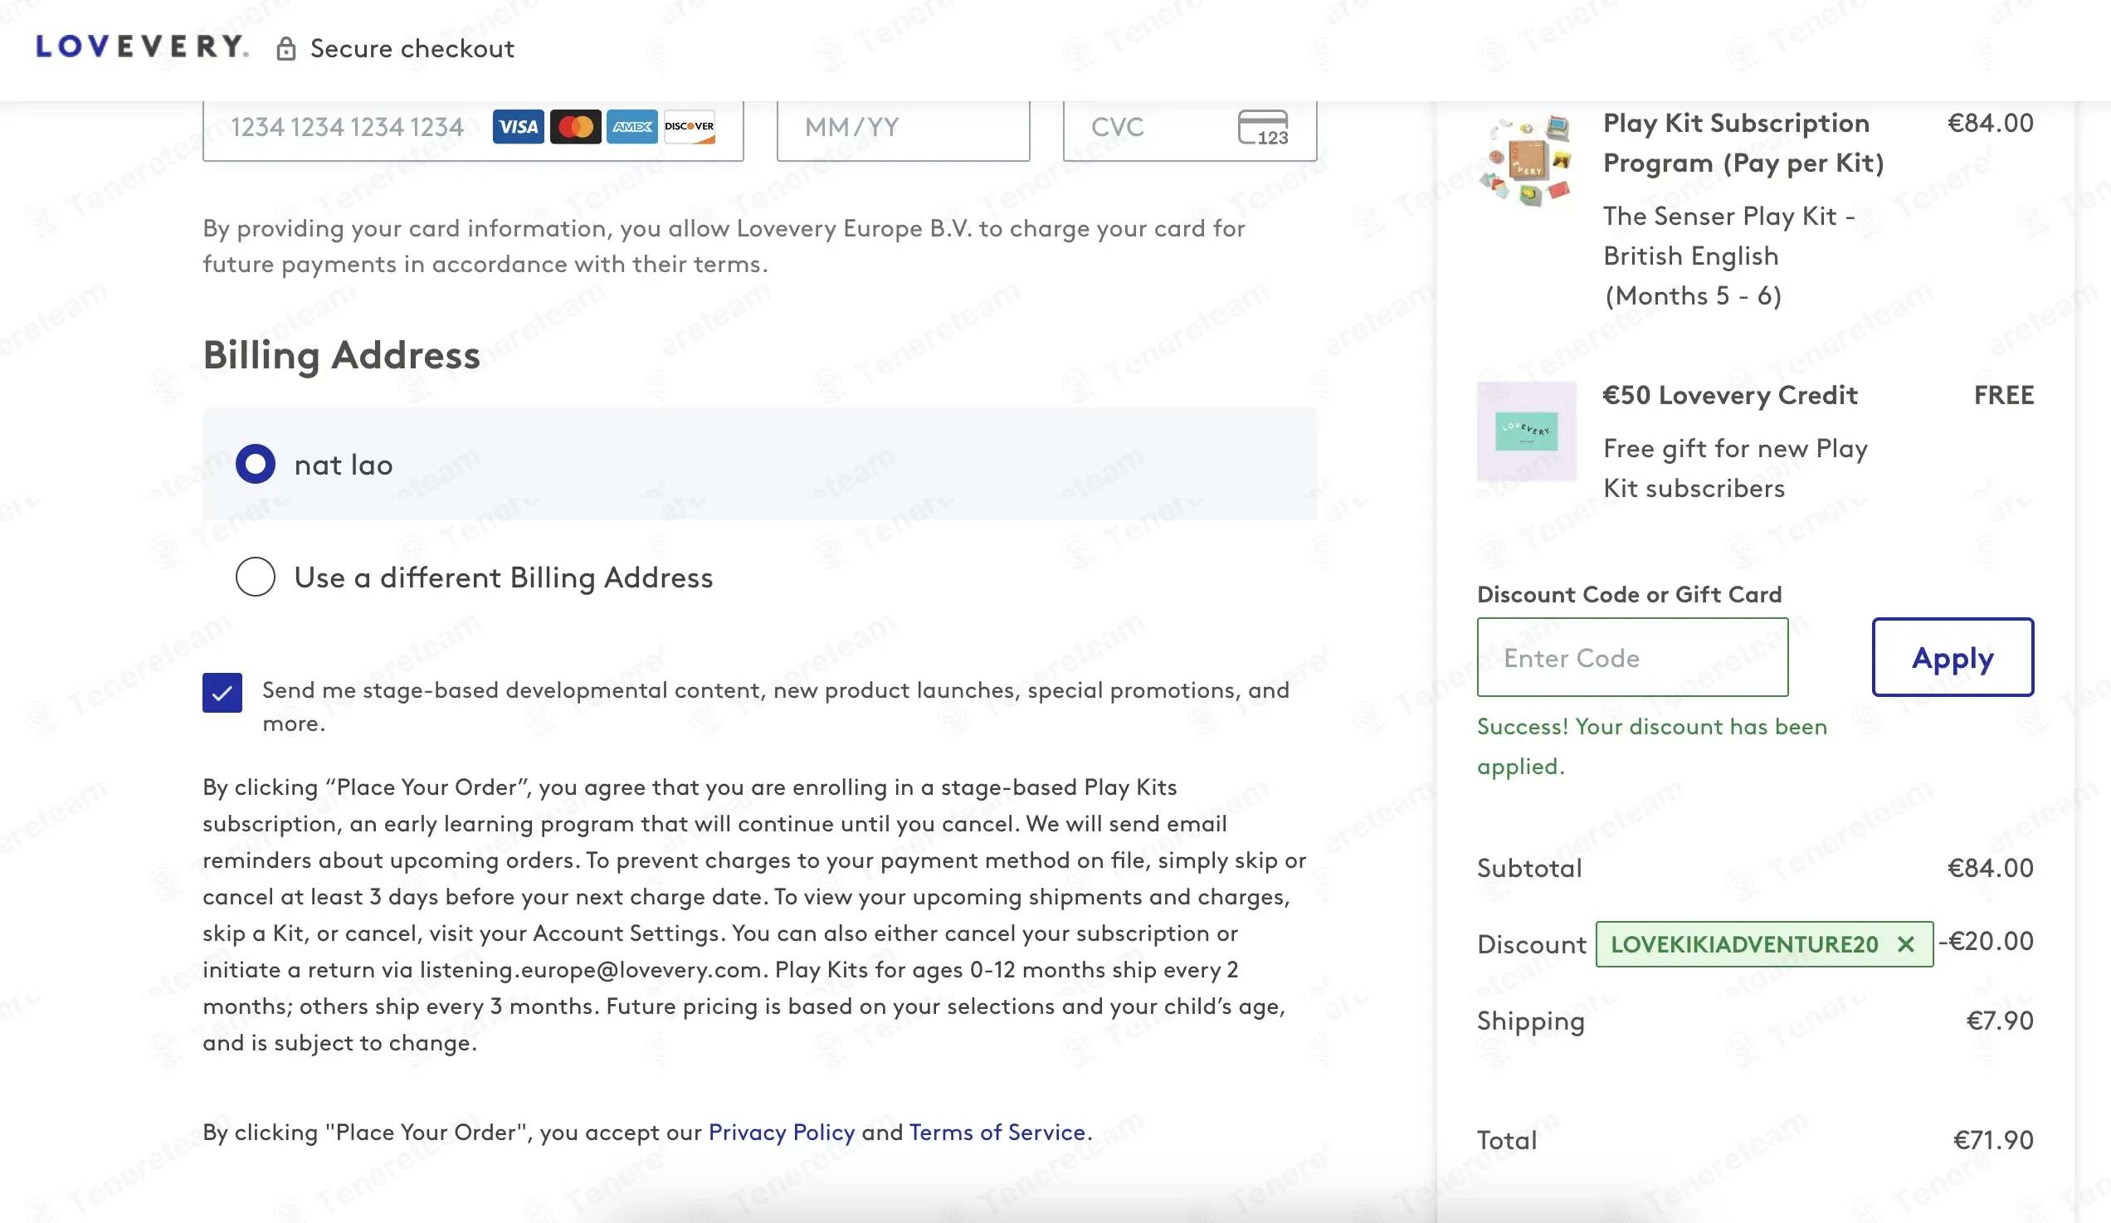Uncheck the marketing emails checkbox
The image size is (2111, 1223).
222,693
